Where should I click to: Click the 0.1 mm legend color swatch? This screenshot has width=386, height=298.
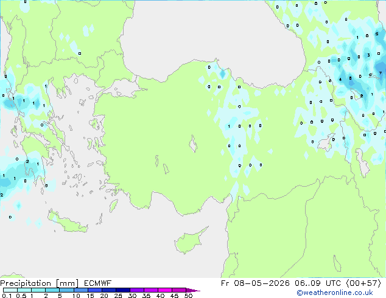(10, 290)
